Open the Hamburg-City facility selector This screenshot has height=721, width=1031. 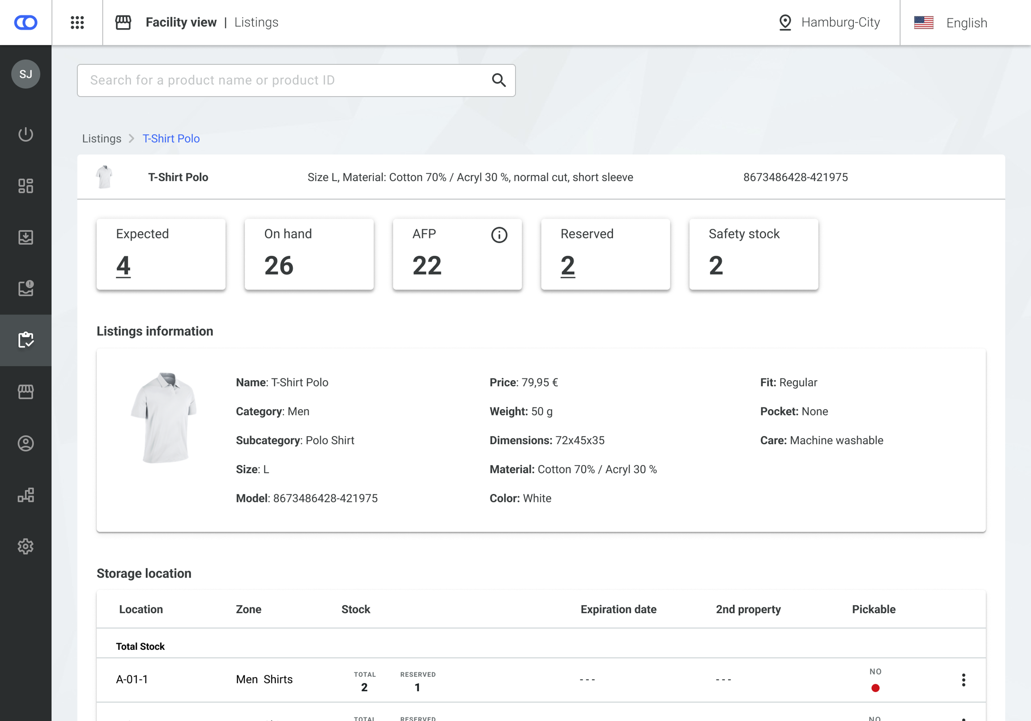829,22
